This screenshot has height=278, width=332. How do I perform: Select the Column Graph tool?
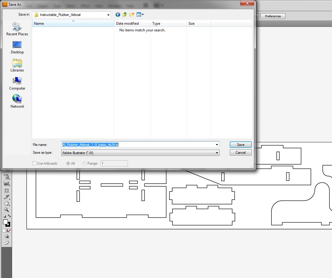(7, 183)
